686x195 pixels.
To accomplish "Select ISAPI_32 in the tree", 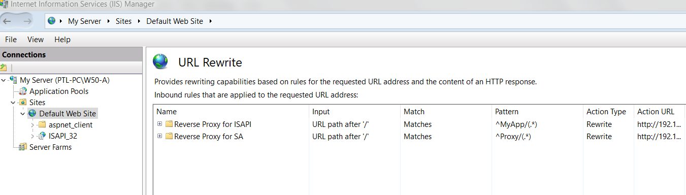I will coord(63,136).
